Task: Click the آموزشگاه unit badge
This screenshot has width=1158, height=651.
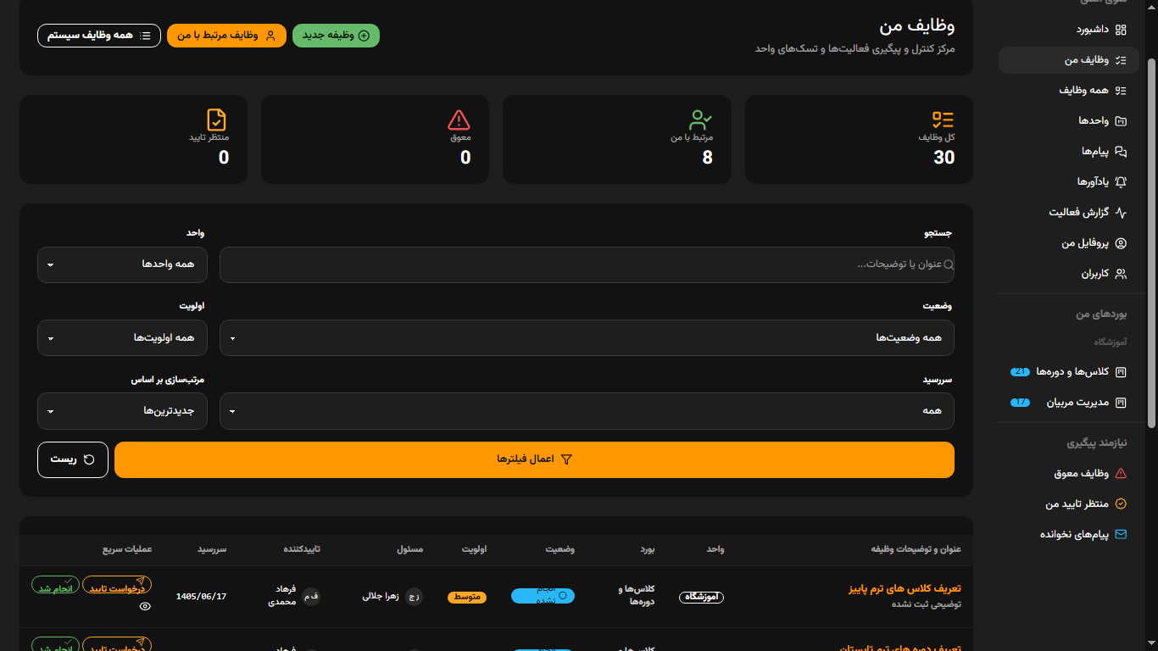Action: [702, 597]
